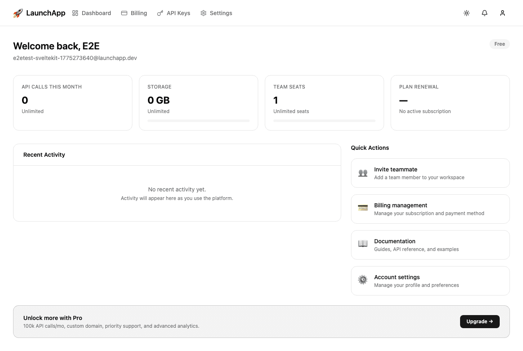Click the teammates icon beside Invite teammate
The image size is (523, 351).
pyautogui.click(x=363, y=173)
